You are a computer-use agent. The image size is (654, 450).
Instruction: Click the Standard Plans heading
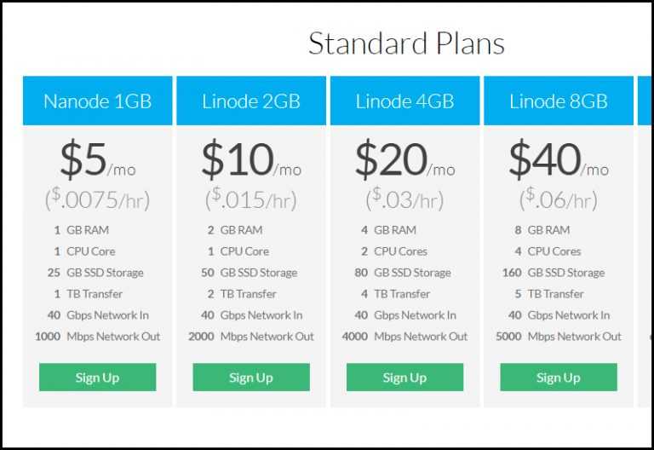coord(406,43)
